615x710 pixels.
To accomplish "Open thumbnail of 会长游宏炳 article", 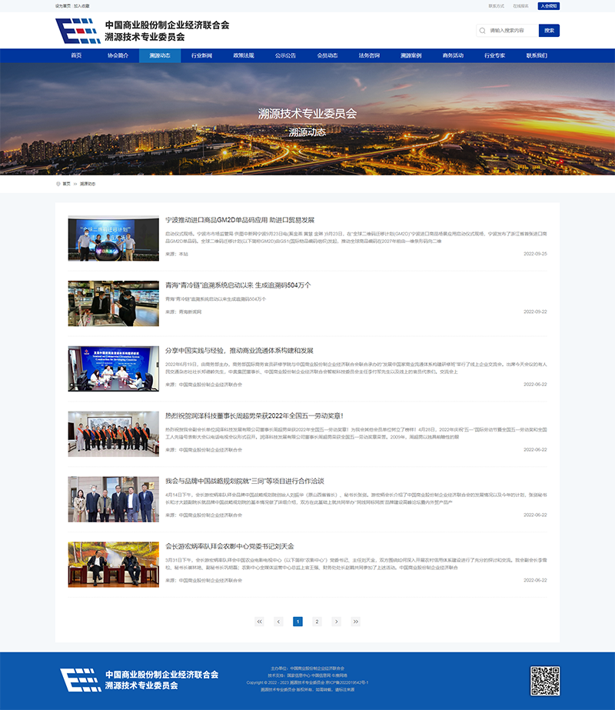I will click(x=113, y=565).
